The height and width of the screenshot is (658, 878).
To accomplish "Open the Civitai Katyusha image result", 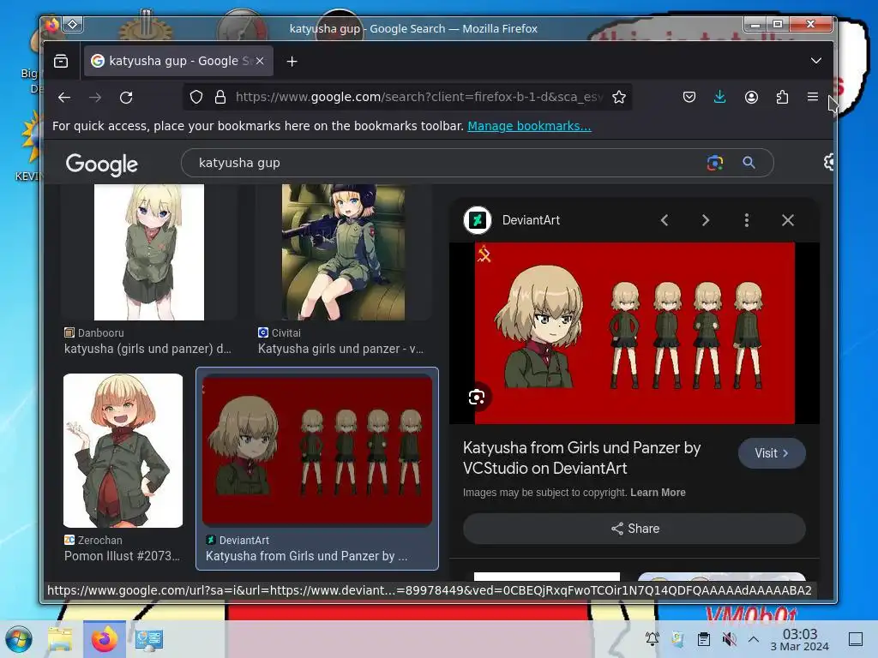I will point(343,253).
